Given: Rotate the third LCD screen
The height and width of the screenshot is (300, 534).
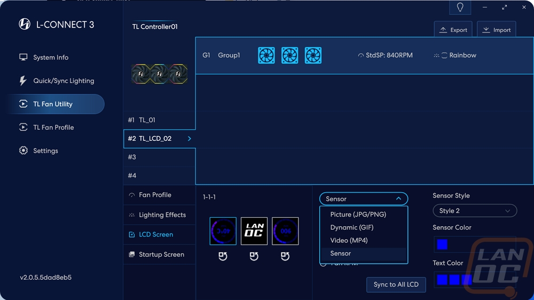Looking at the screenshot, I should [285, 256].
